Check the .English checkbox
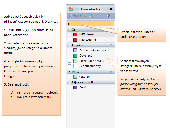 pos(70,87)
